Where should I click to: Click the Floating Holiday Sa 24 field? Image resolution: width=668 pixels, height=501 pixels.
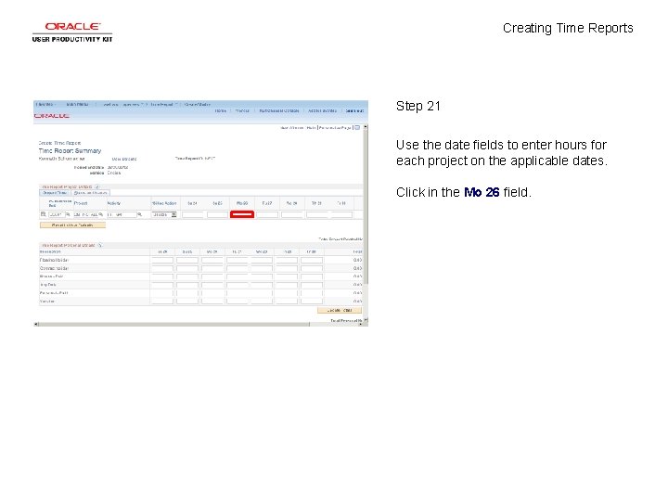tap(162, 260)
